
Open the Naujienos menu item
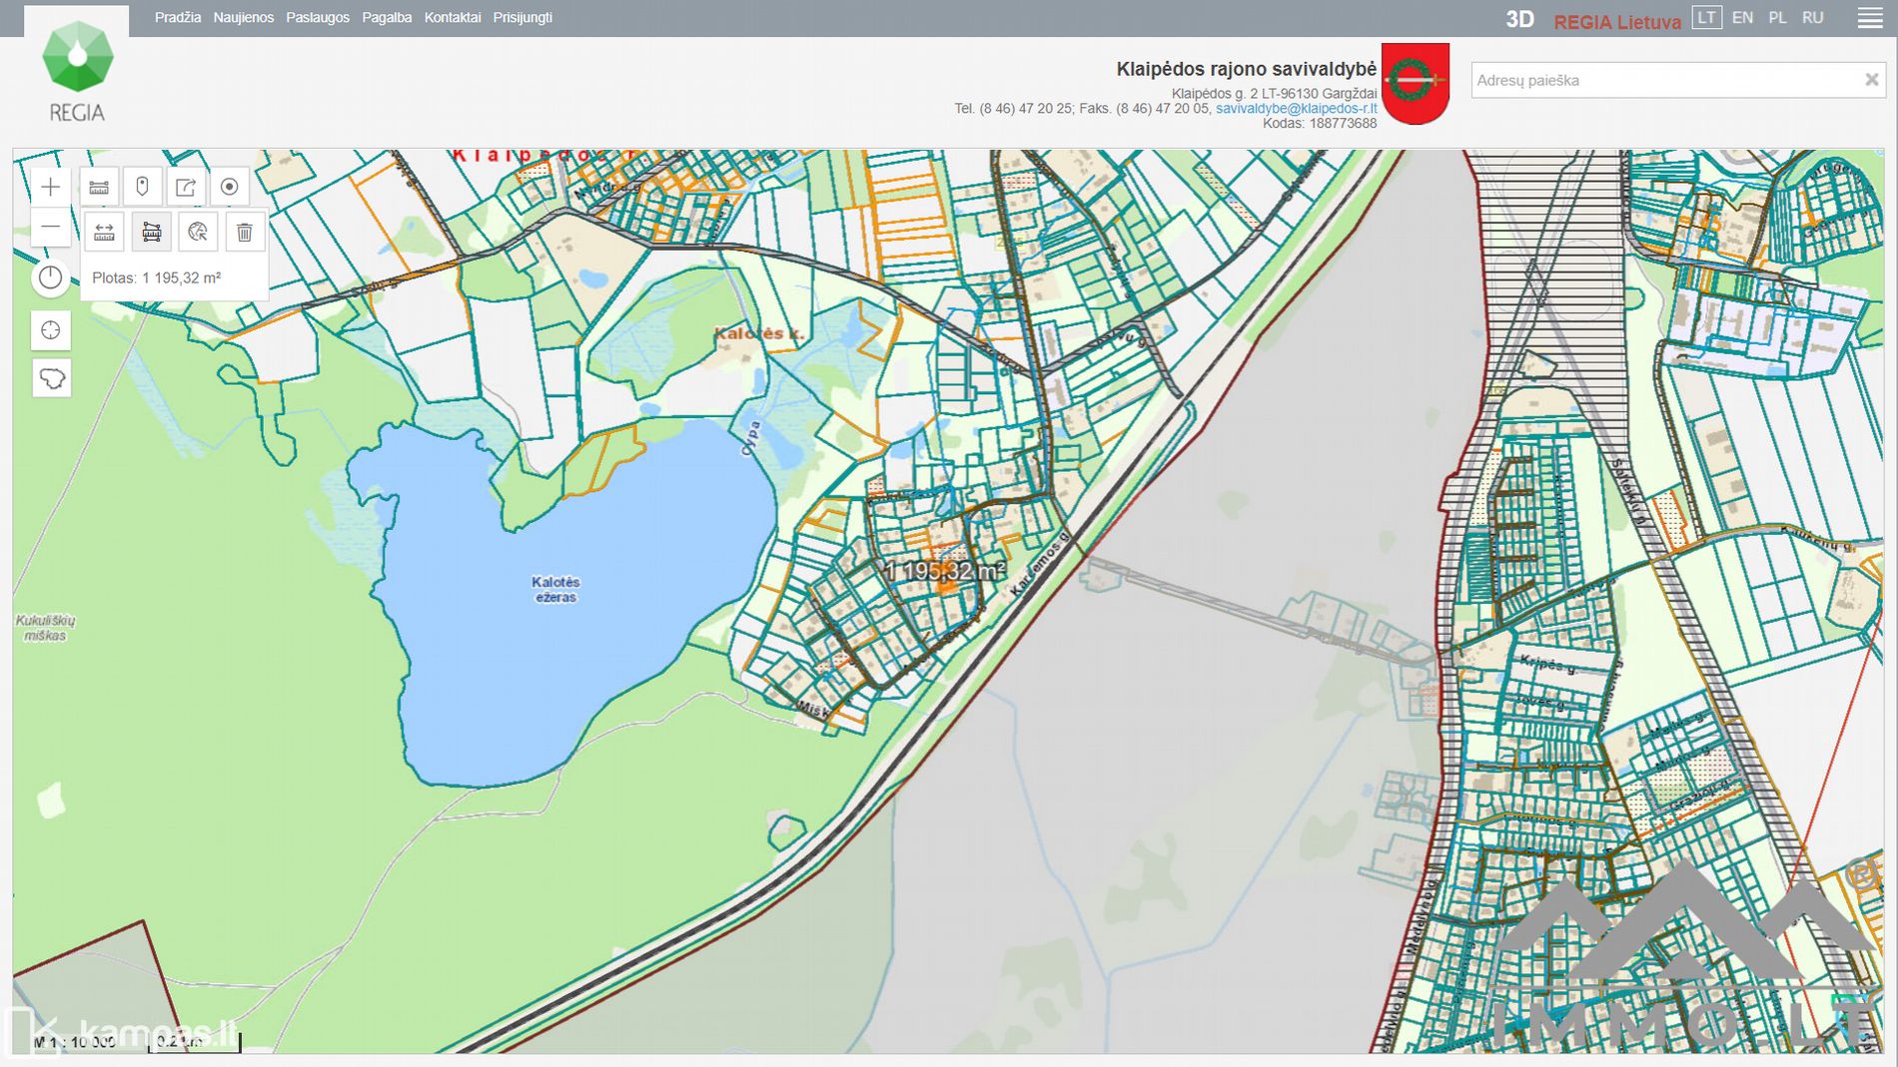(x=243, y=18)
